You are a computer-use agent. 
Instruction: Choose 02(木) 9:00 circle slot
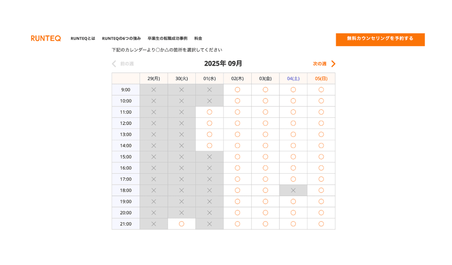tap(237, 90)
